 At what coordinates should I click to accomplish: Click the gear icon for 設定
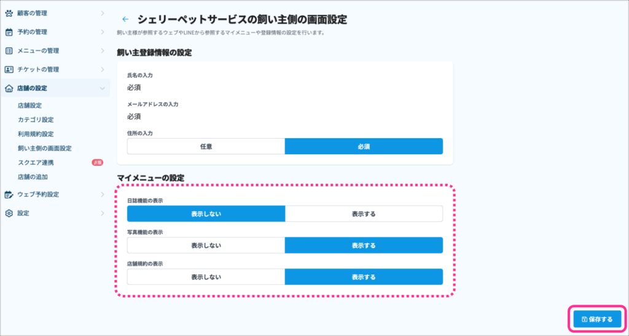coord(9,213)
